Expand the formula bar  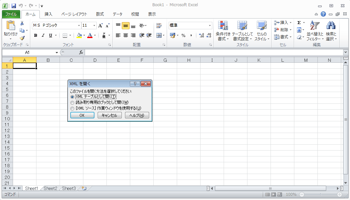[345, 52]
